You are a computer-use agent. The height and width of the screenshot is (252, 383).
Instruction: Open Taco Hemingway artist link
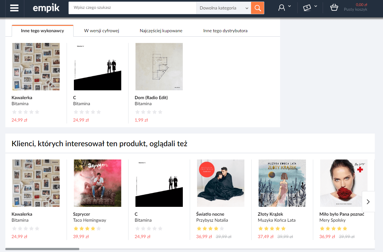(90, 220)
